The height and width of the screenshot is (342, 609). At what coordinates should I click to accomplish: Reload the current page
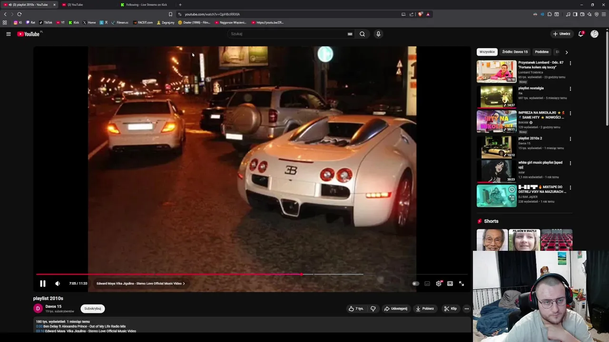pos(20,14)
